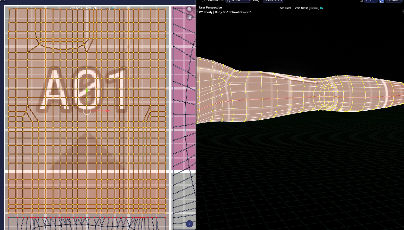Screen dimensions: 404x230
Task: Open the Options dropdown in viewport header
Action: click(394, 1)
